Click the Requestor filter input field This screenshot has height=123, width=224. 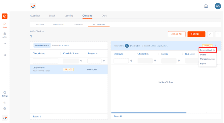pos(94,61)
